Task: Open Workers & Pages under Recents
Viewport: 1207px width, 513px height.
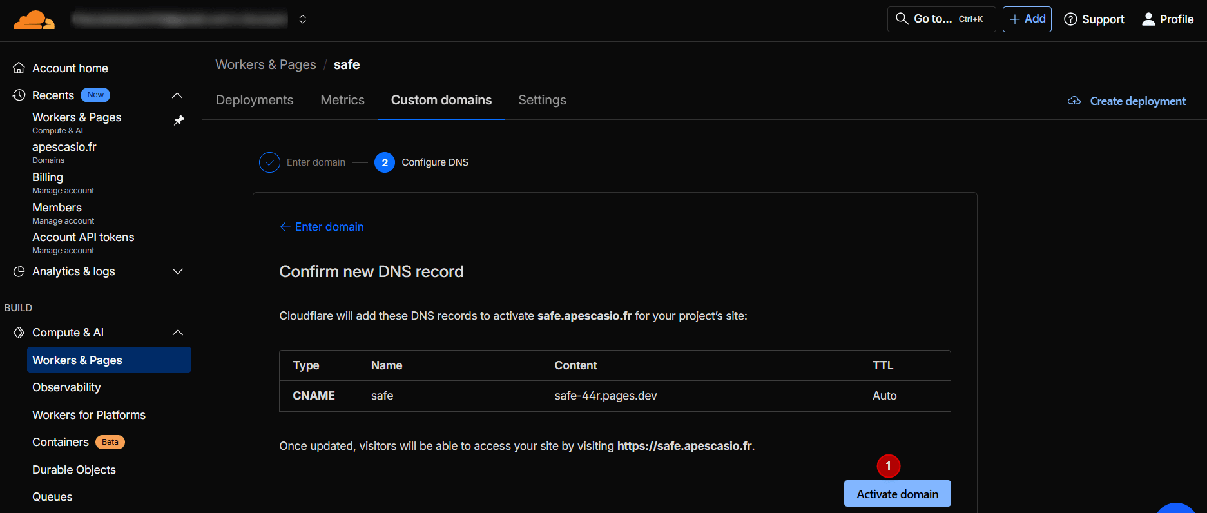Action: (x=77, y=117)
